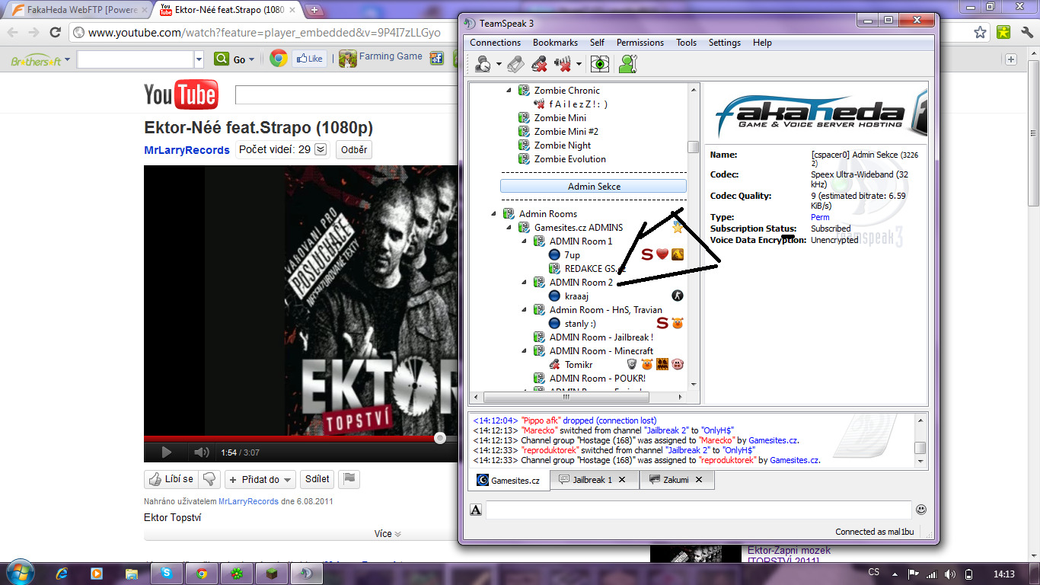Open the TeamSpeak Connect toolbar icon
Image resolution: width=1040 pixels, height=585 pixels.
pyautogui.click(x=482, y=65)
